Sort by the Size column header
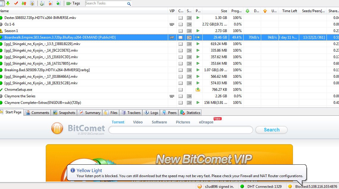Image resolution: width=339 pixels, height=189 pixels. (215, 11)
